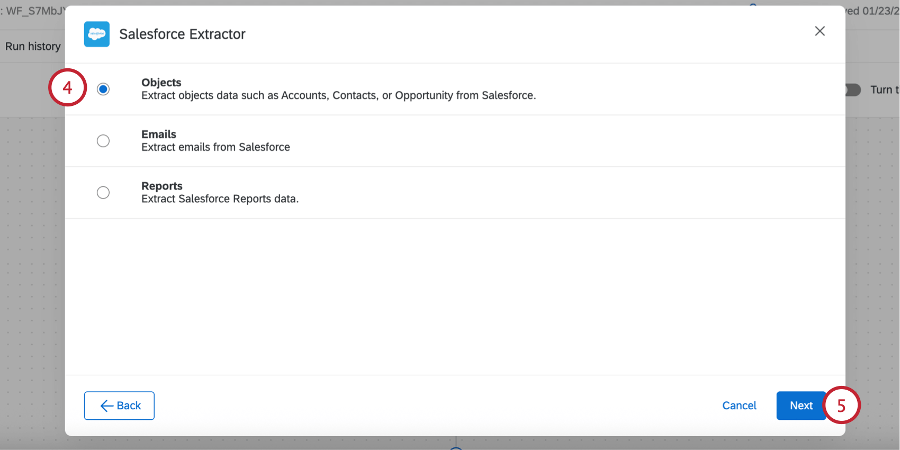Select the Emails radio button
This screenshot has height=450, width=900.
pos(103,141)
